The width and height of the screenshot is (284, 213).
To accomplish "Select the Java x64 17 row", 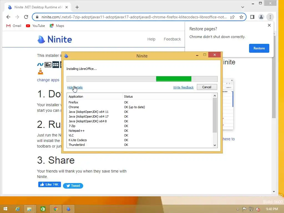I will click(140, 116).
